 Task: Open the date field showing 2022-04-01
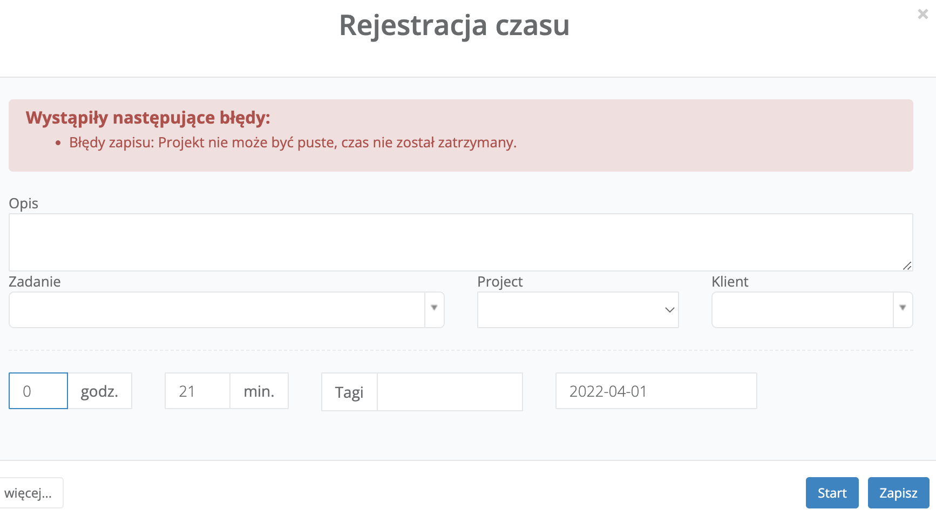[656, 391]
